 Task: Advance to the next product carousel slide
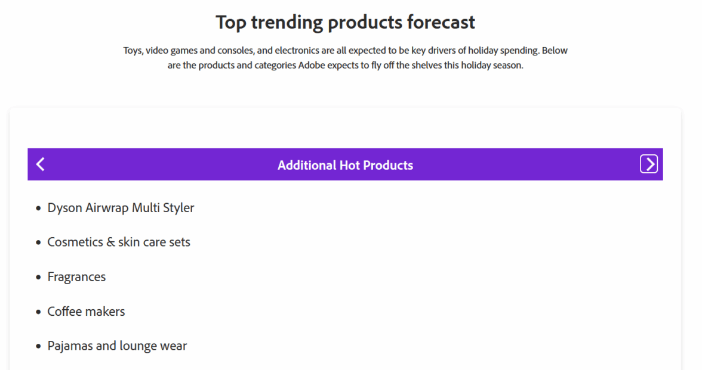[648, 164]
